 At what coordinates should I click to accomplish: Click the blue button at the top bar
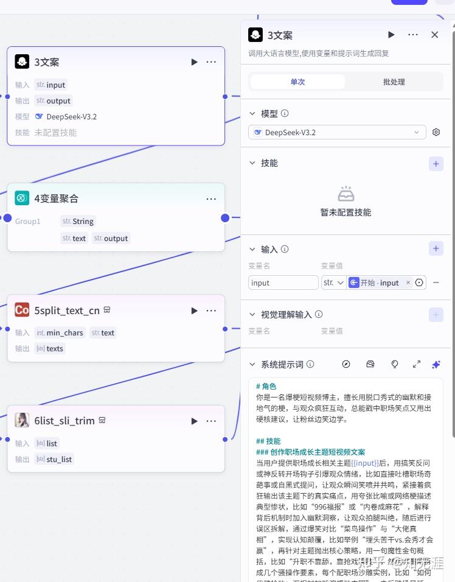(x=409, y=2)
